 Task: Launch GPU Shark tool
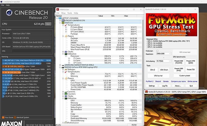164,70
